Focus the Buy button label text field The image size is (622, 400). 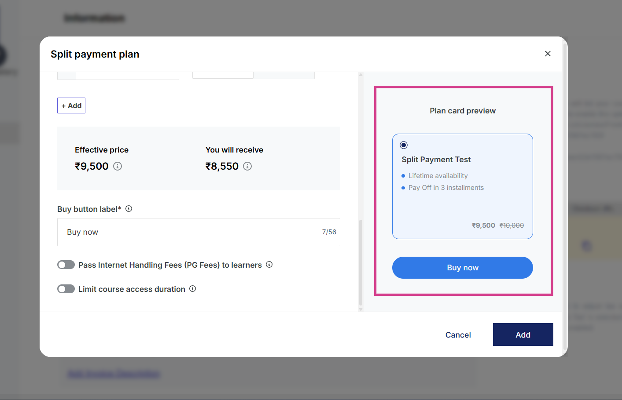coord(189,232)
